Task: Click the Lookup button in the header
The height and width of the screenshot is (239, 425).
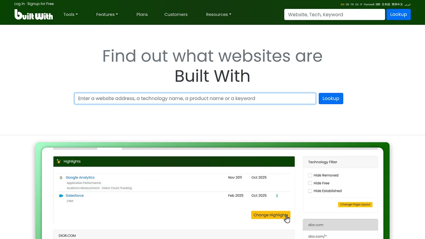Action: [x=398, y=14]
